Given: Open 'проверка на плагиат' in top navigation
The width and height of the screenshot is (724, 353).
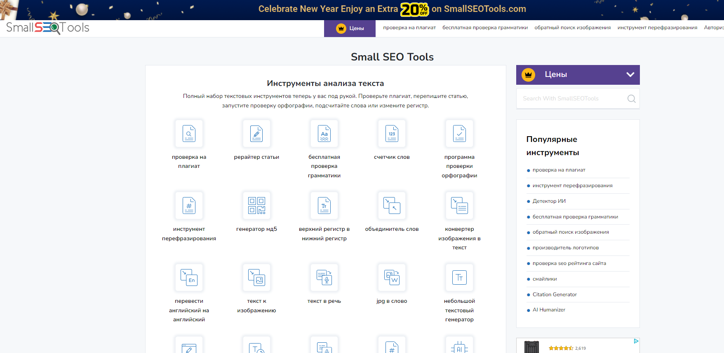Looking at the screenshot, I should [x=409, y=28].
